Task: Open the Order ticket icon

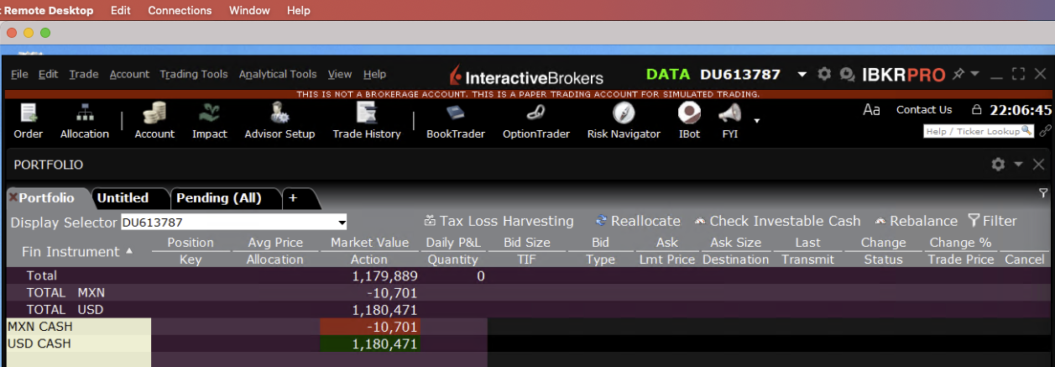Action: (x=28, y=113)
